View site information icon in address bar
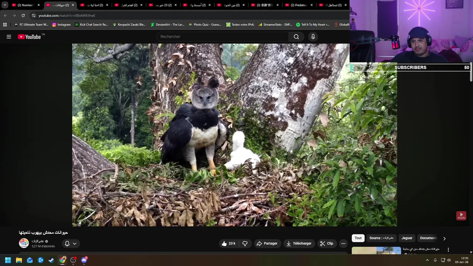Viewport: 473px width, 266px height. [34, 16]
